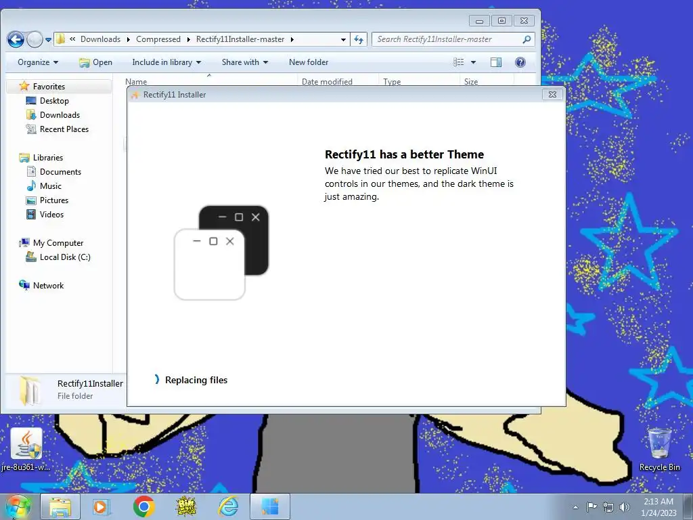693x520 pixels.
Task: Show hidden tray icons arrow
Action: click(575, 507)
